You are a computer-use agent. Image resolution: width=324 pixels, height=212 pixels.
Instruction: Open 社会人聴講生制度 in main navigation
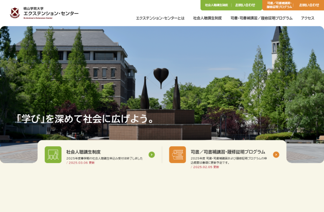207,18
